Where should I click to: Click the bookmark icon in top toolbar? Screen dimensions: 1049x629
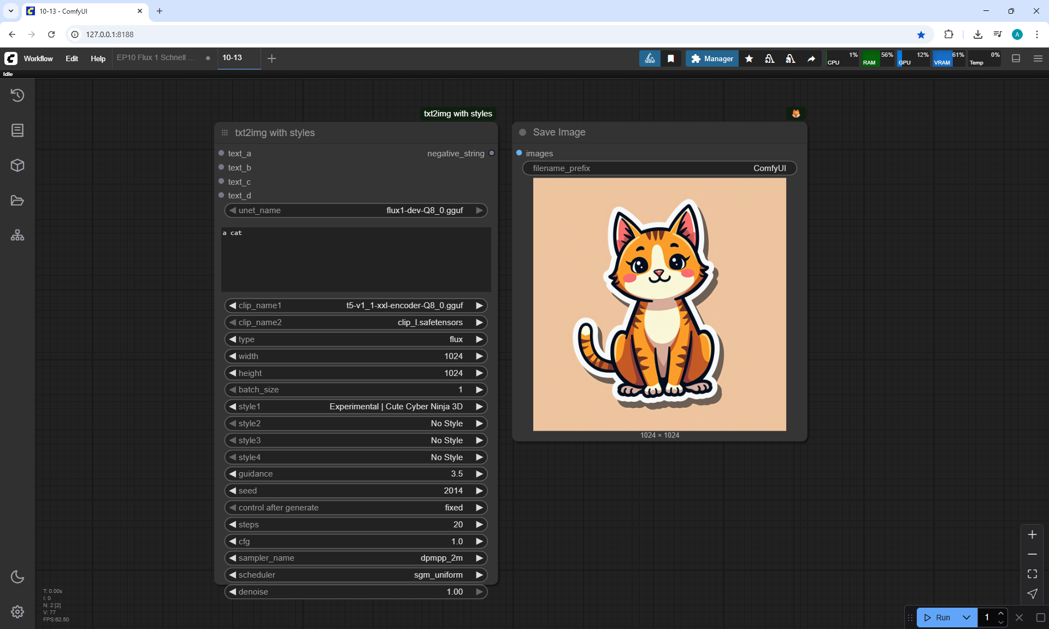[671, 58]
